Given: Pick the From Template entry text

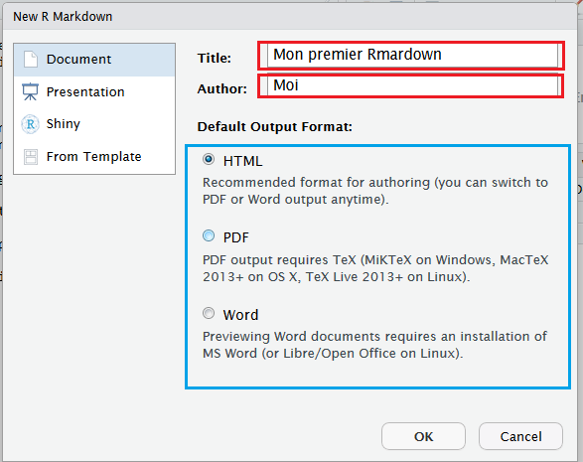Looking at the screenshot, I should pyautogui.click(x=93, y=157).
